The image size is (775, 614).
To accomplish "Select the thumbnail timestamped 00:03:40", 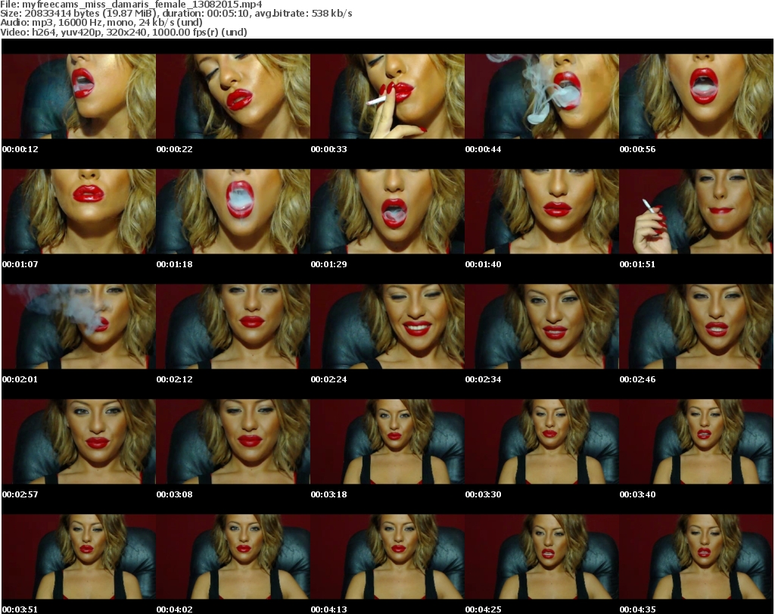I will tap(696, 442).
